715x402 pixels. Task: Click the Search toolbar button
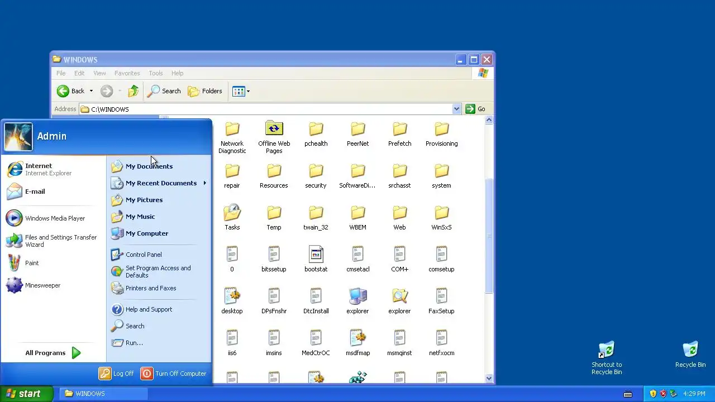point(164,91)
